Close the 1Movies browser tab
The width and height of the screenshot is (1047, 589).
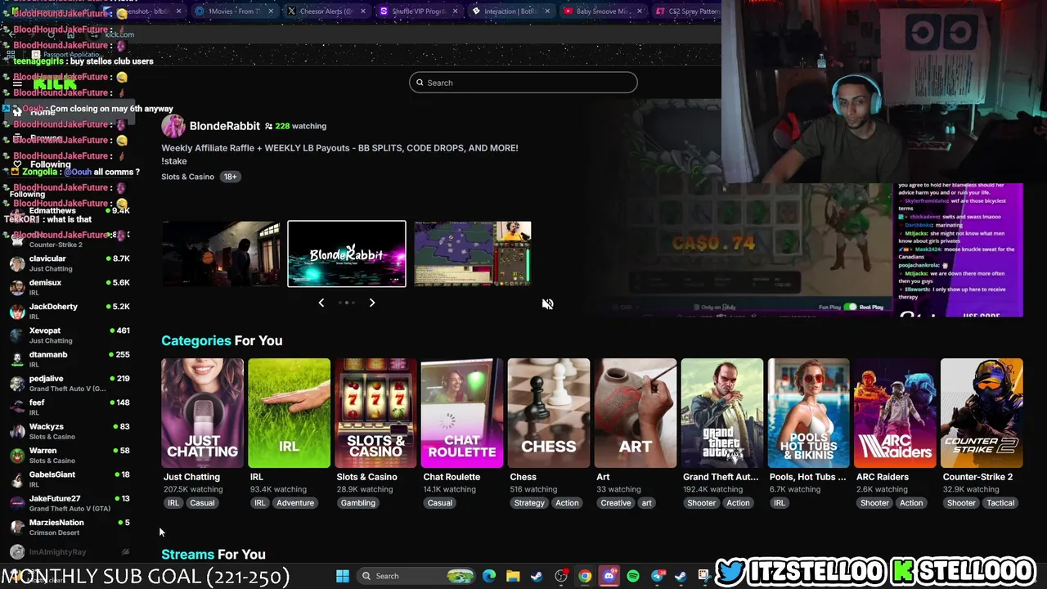click(x=270, y=11)
